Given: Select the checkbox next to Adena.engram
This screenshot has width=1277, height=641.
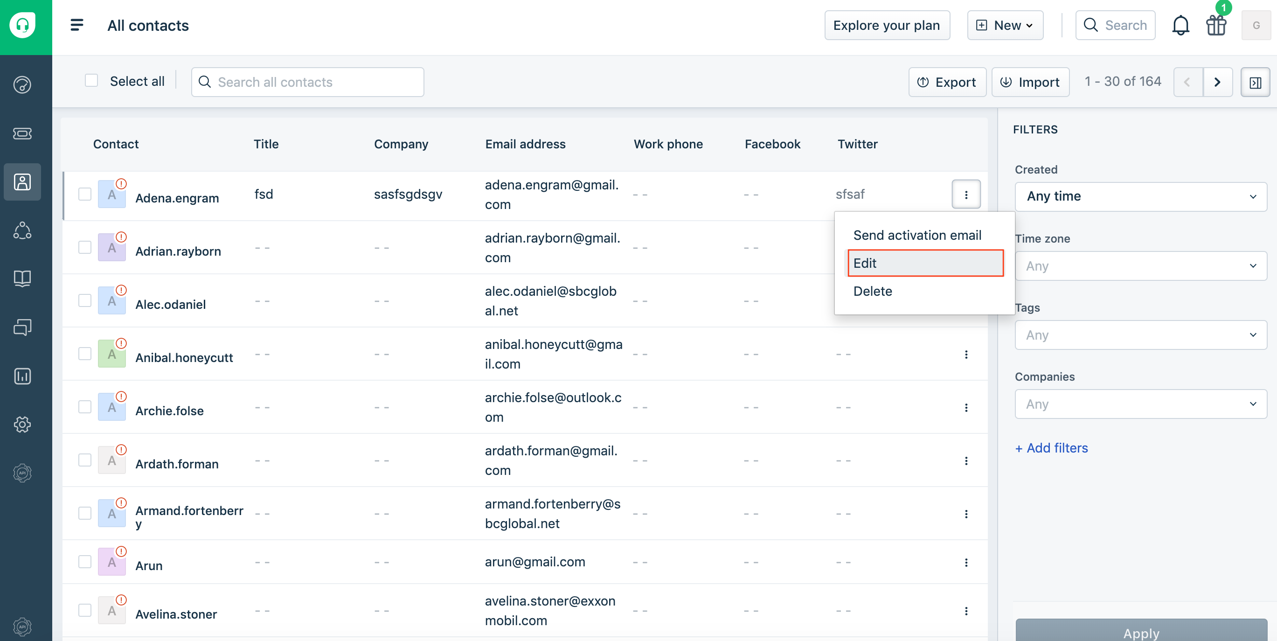Looking at the screenshot, I should (x=85, y=195).
